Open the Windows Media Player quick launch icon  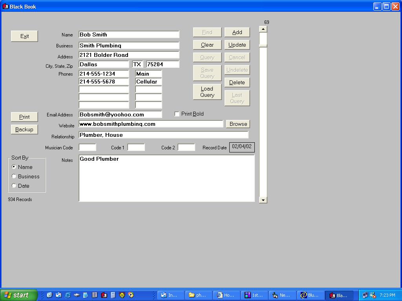tap(131, 295)
